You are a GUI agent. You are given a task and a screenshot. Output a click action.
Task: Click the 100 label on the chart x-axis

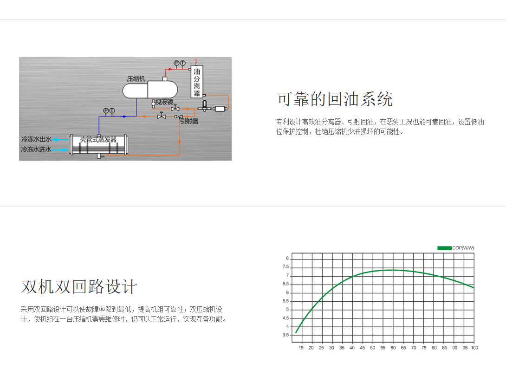click(x=474, y=348)
